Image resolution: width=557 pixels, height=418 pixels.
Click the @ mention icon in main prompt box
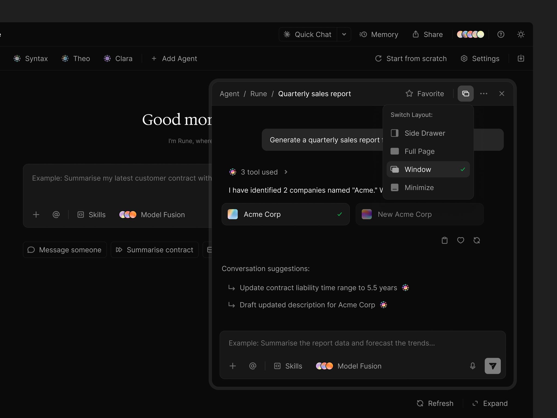(x=56, y=215)
